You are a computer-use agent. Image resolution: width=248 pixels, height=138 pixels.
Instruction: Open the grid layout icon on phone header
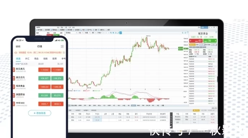pos(62,46)
